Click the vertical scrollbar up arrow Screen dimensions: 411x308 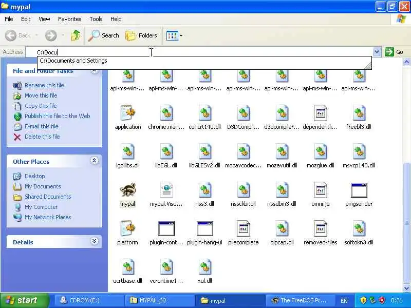406,62
